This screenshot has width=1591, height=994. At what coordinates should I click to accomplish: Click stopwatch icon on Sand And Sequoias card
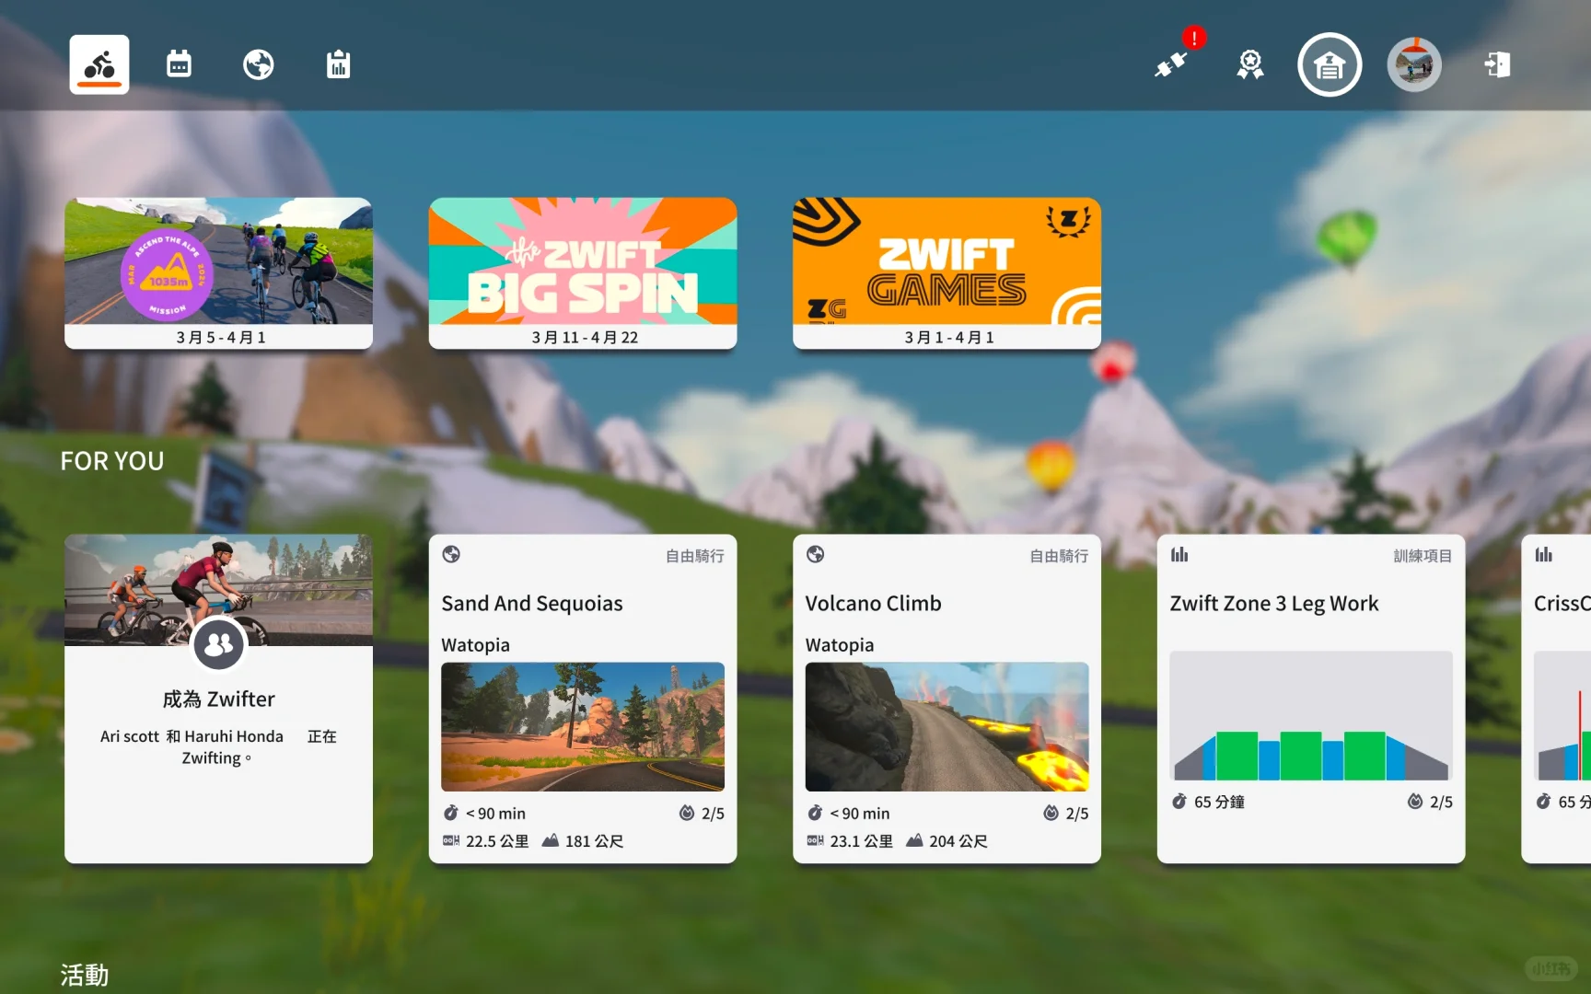click(451, 813)
